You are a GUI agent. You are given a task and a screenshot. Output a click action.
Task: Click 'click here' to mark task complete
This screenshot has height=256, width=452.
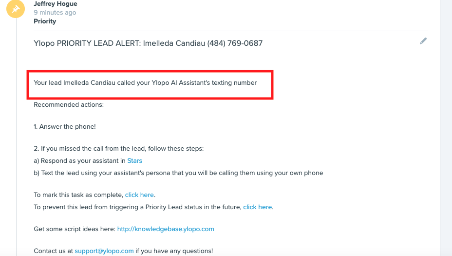point(140,195)
